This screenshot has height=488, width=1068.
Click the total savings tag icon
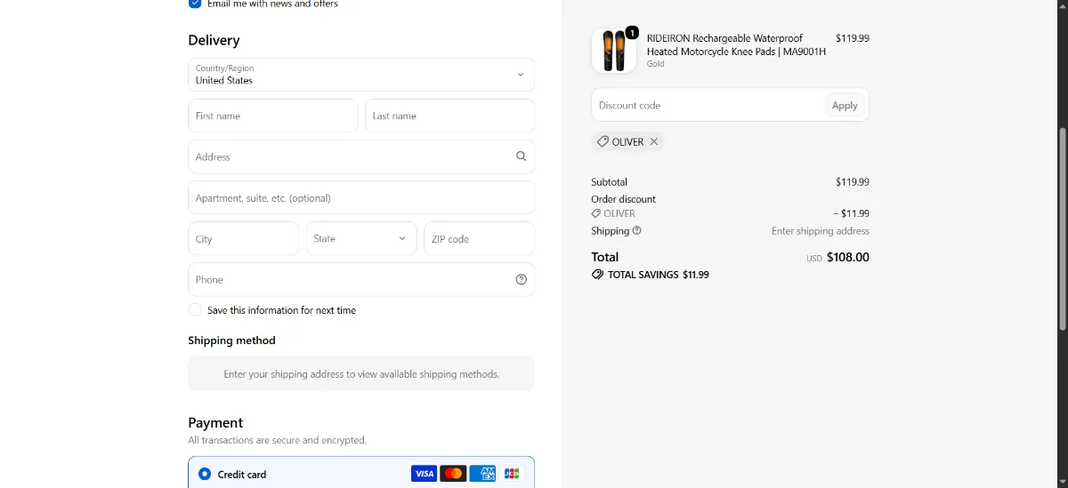pyautogui.click(x=597, y=275)
